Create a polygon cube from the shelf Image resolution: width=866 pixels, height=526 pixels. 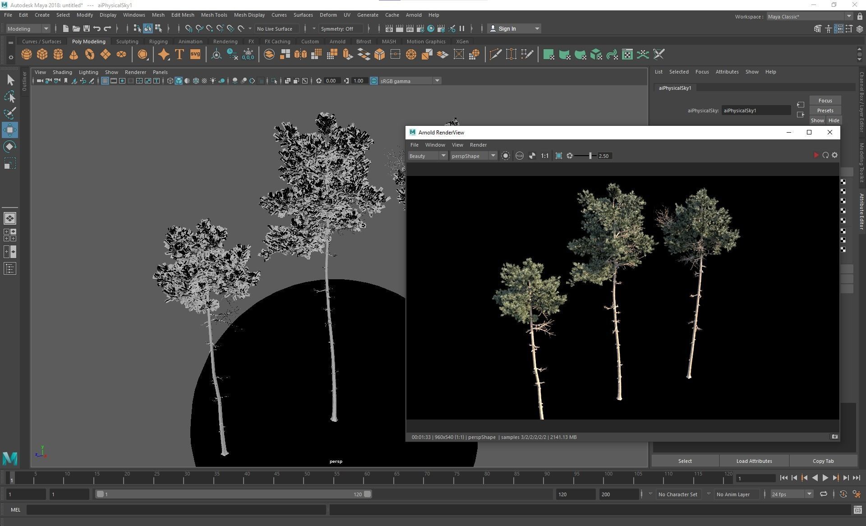[x=42, y=55]
